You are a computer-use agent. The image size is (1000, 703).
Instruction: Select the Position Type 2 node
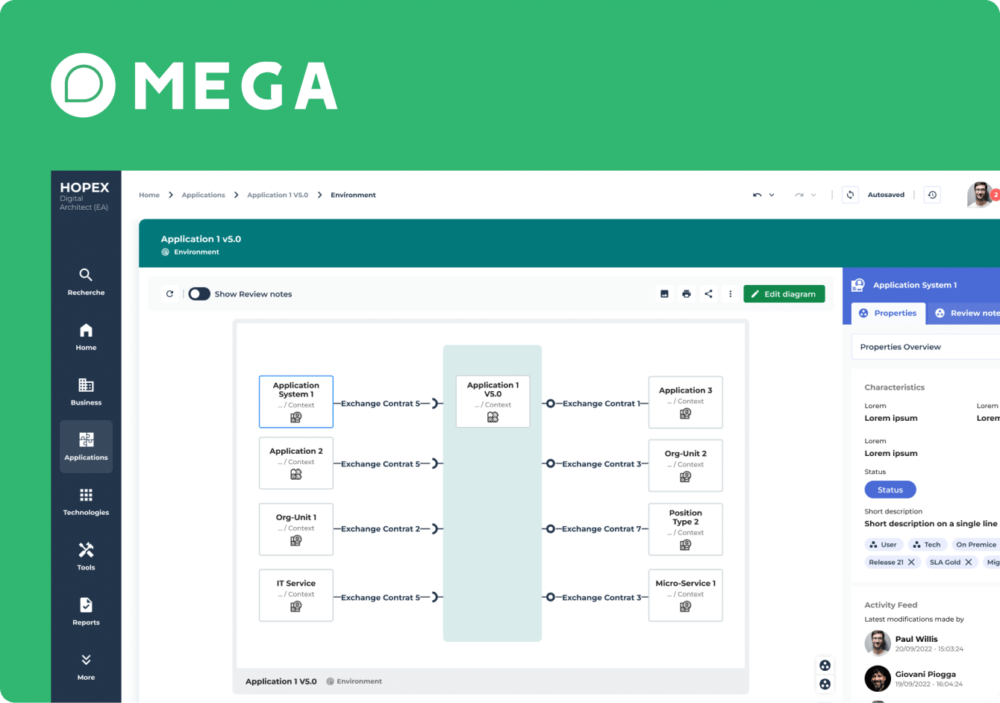(686, 529)
